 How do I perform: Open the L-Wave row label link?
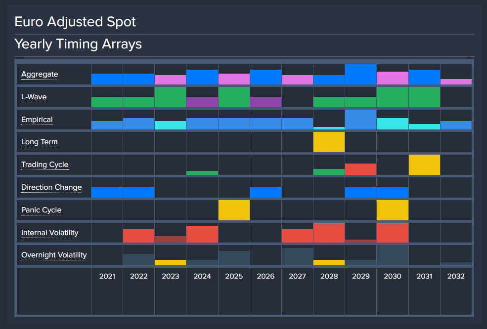(34, 97)
